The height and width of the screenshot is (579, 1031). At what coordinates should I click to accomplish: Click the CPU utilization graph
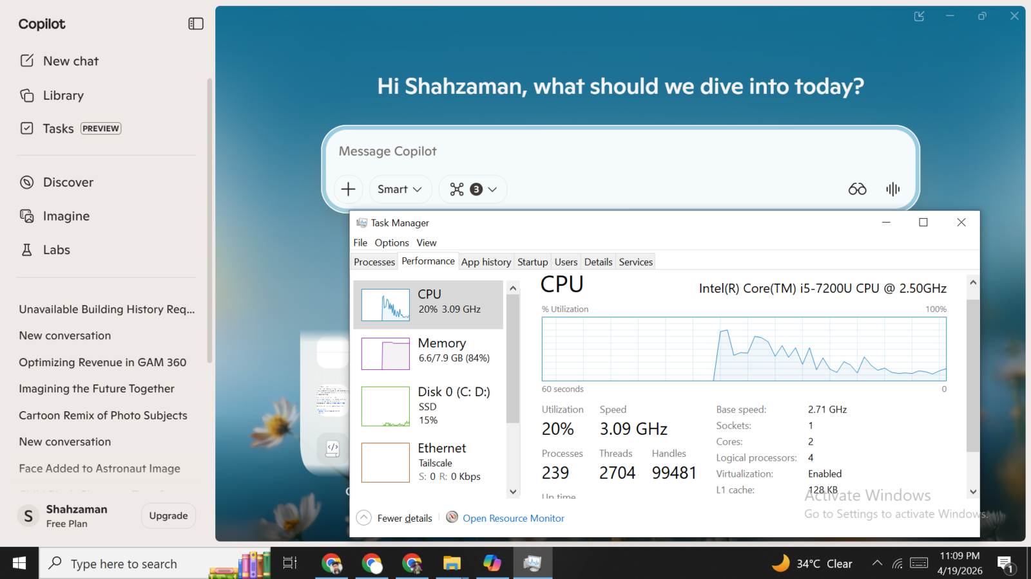pos(744,349)
